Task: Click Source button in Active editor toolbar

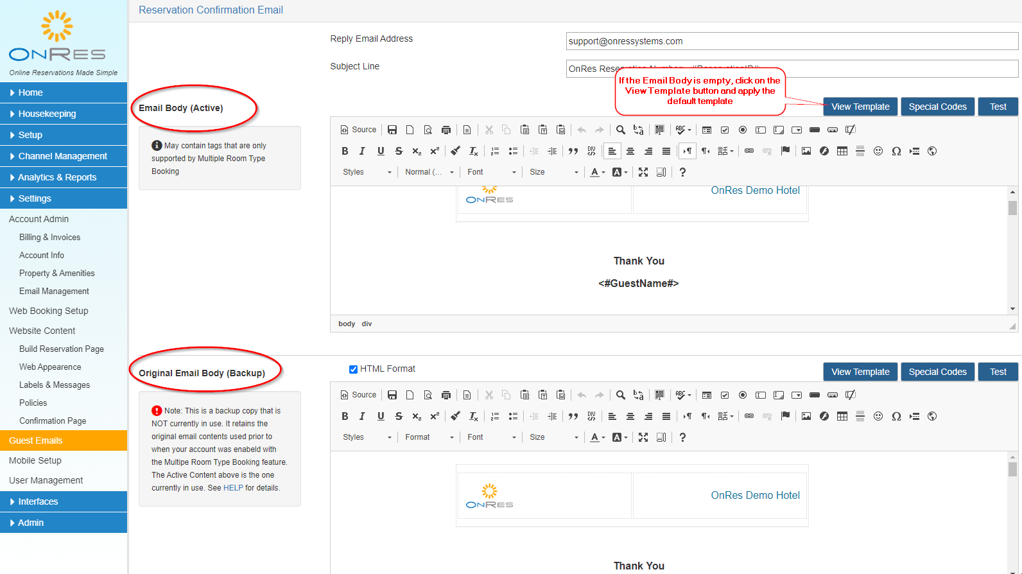Action: pos(358,130)
